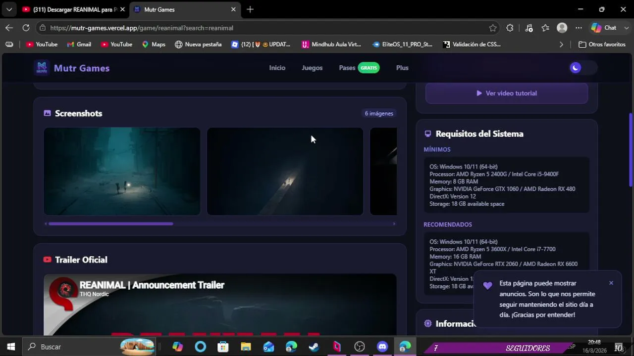This screenshot has width=634, height=356.
Task: Open Discord from the taskbar
Action: [x=382, y=347]
